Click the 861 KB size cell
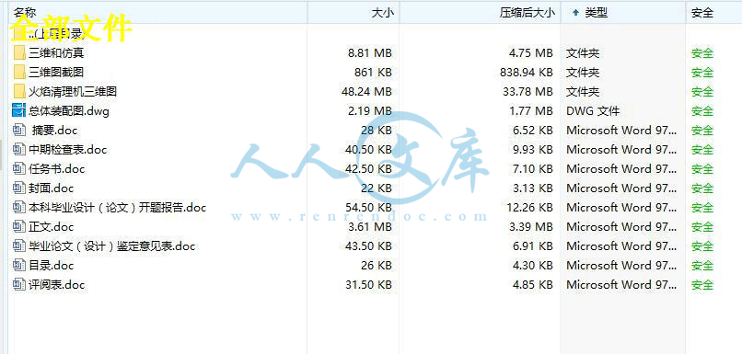Image resolution: width=742 pixels, height=354 pixels. pos(374,73)
